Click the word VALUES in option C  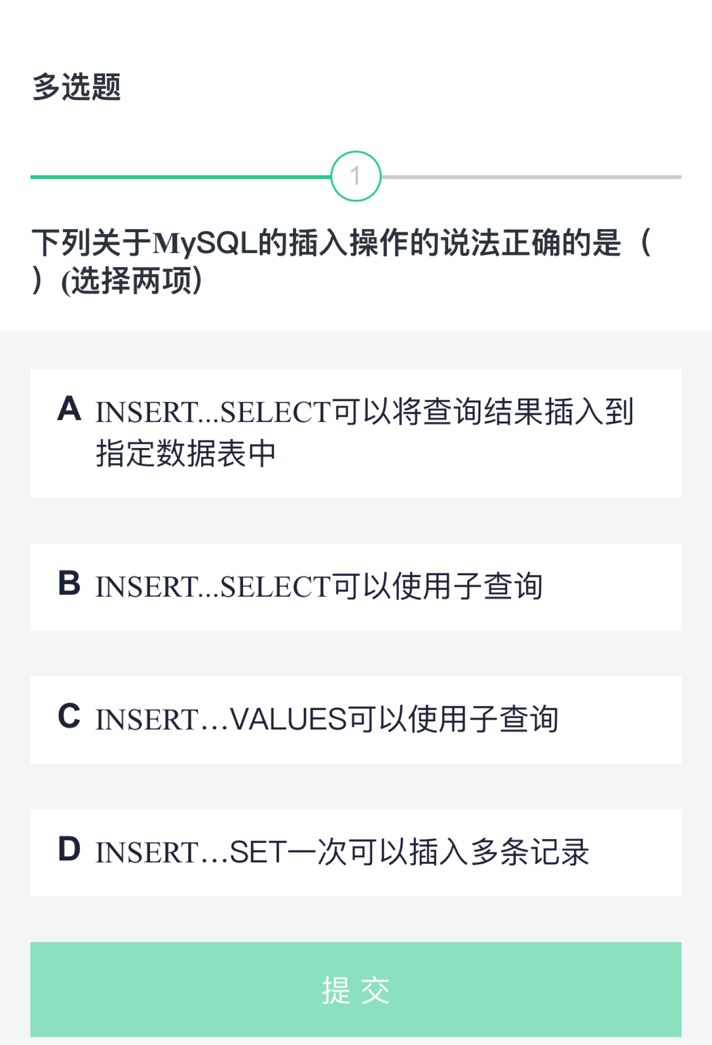pos(289,719)
